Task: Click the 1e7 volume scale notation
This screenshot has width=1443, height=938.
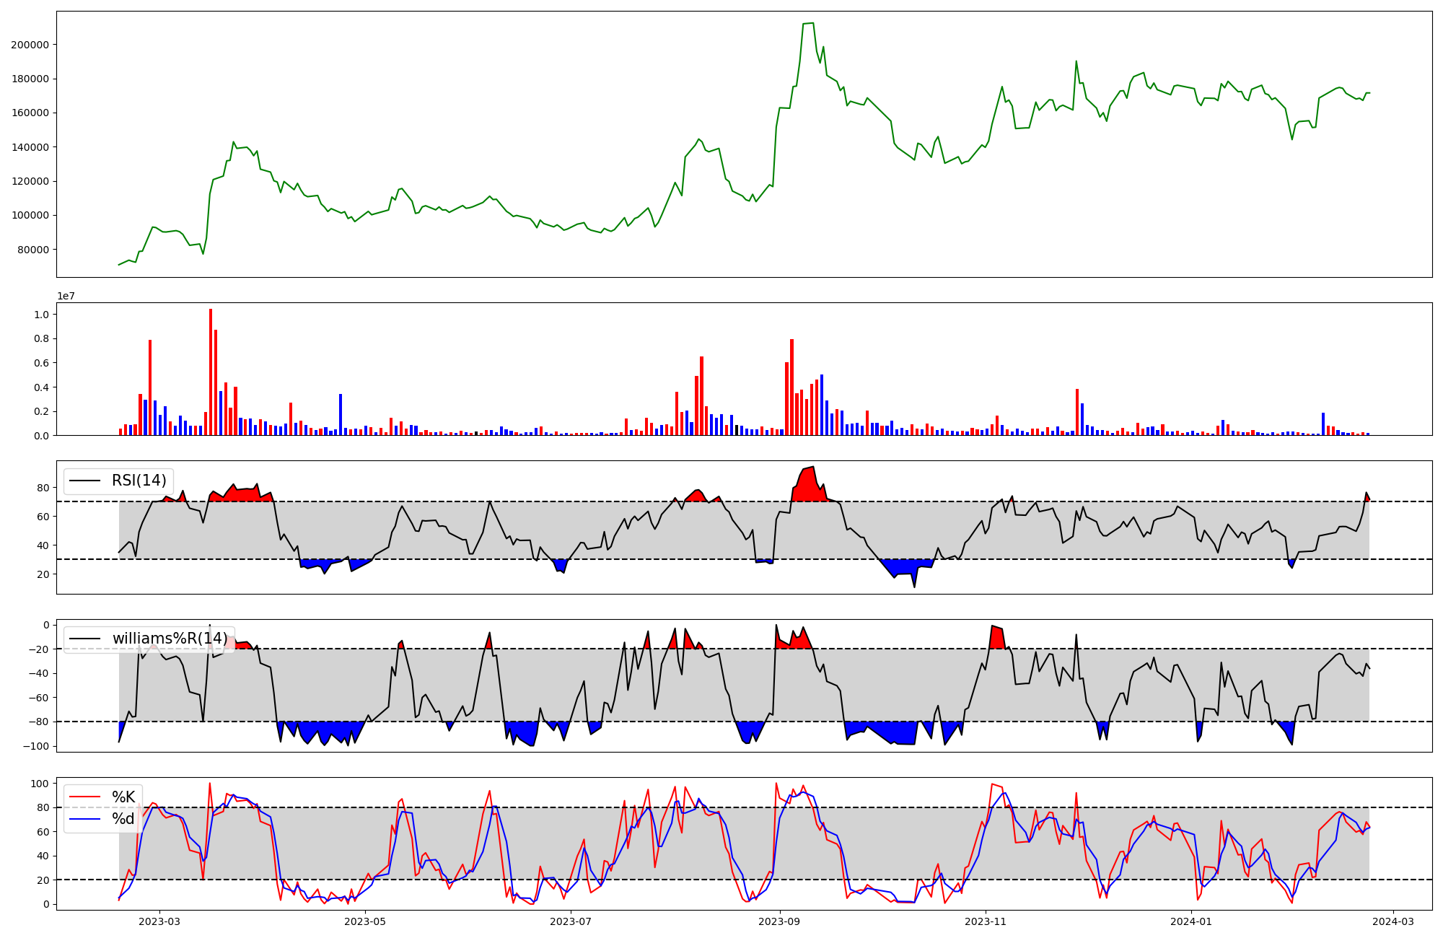Action: coord(66,296)
